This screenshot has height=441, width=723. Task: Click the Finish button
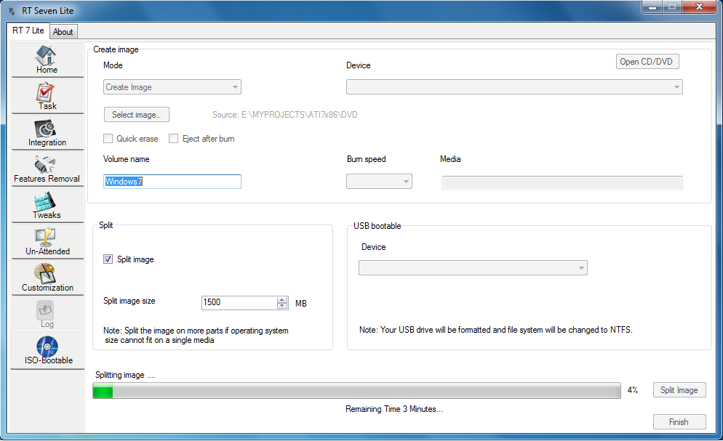(x=679, y=422)
